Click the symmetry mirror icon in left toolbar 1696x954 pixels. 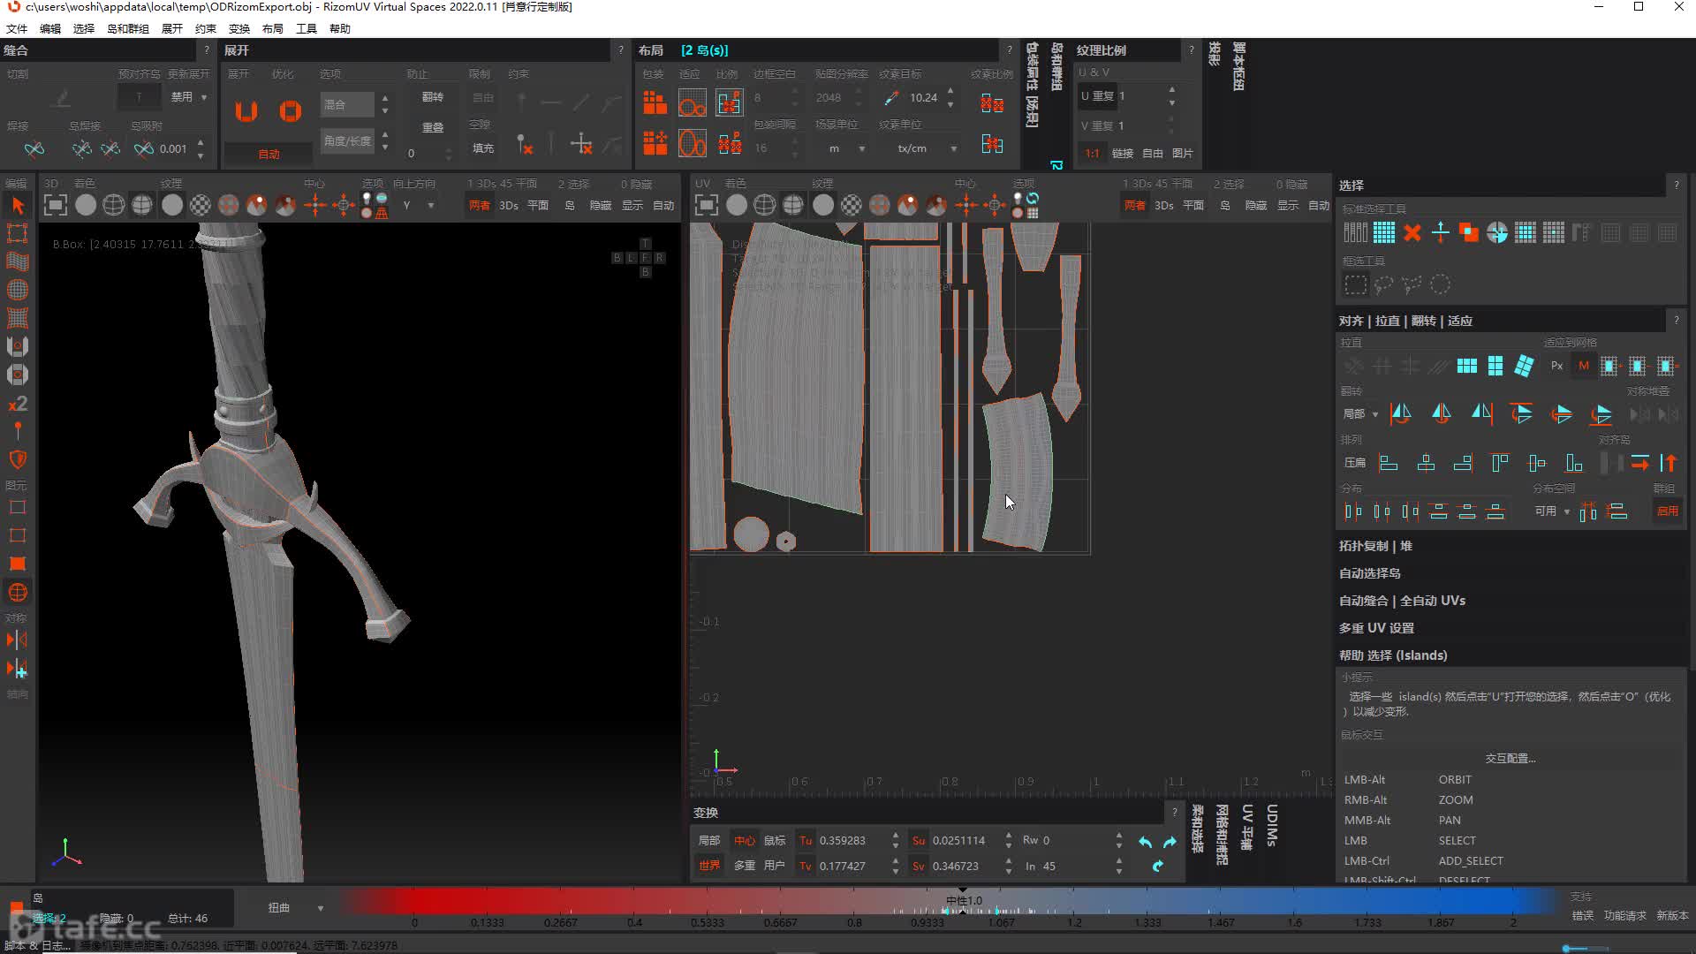(x=18, y=640)
